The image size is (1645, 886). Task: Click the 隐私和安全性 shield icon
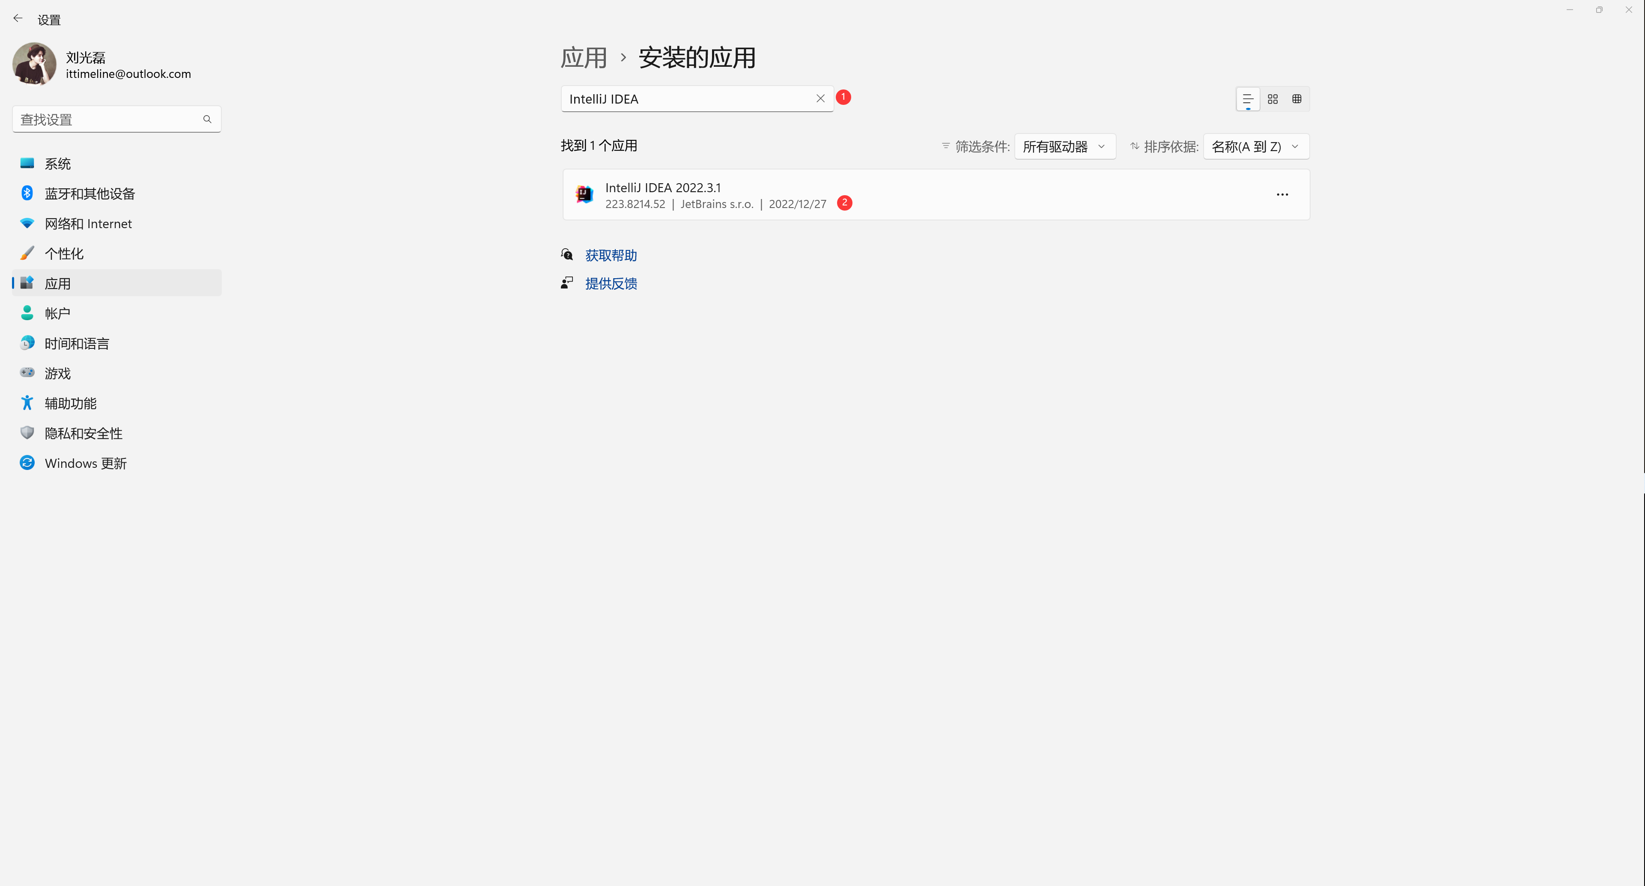(27, 433)
